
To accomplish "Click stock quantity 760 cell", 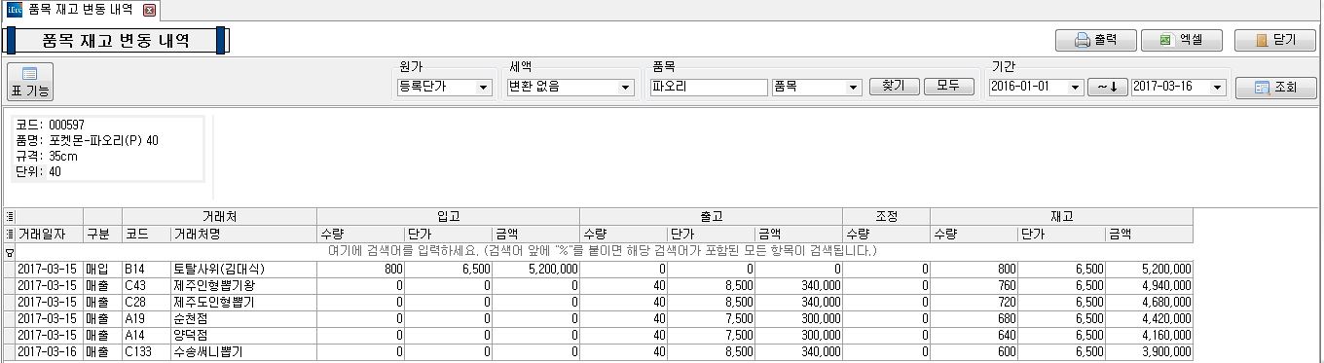I will [974, 285].
